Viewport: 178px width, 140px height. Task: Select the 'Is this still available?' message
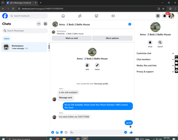point(68,93)
